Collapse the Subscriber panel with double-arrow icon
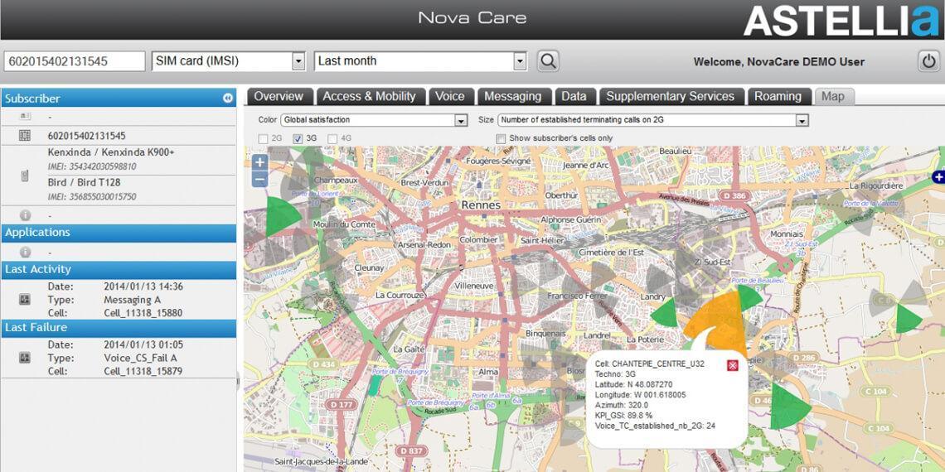 [228, 99]
